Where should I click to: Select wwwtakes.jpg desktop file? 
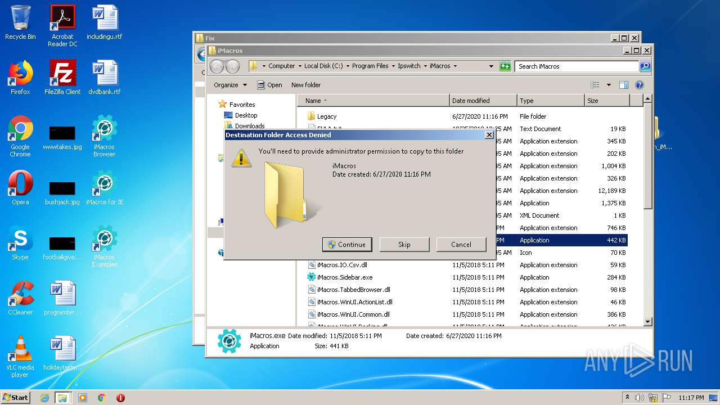tap(62, 138)
